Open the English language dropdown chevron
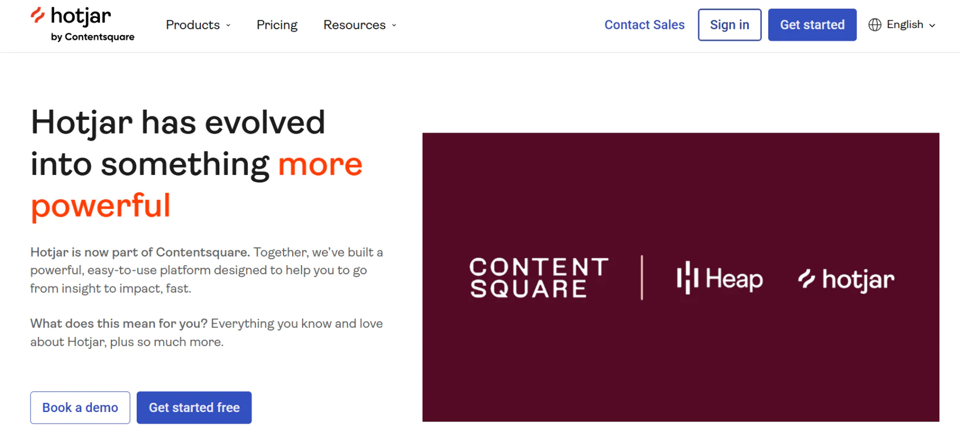 tap(932, 25)
